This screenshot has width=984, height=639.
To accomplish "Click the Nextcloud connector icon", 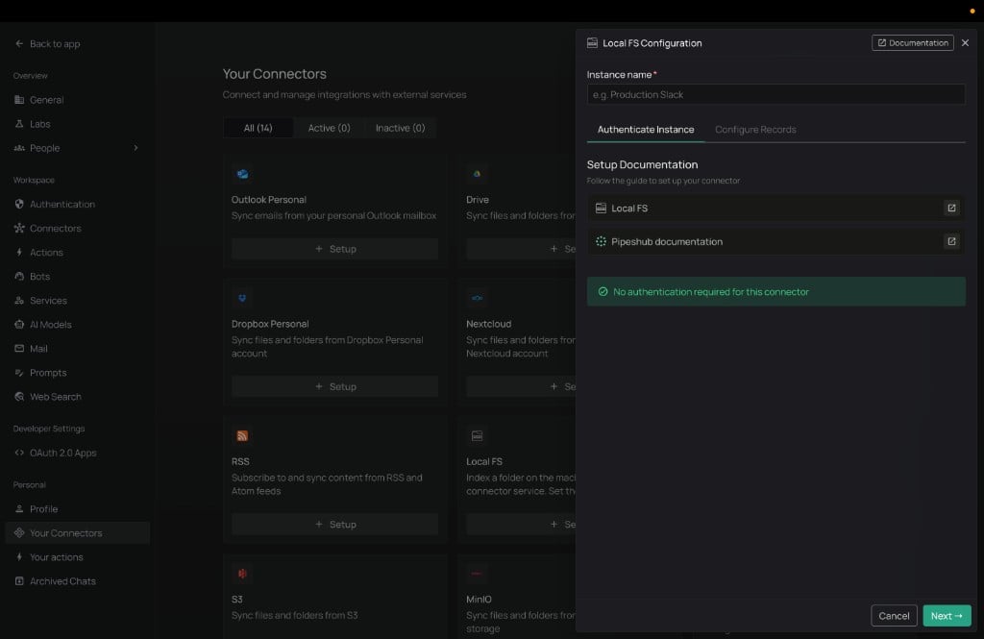I will click(477, 298).
